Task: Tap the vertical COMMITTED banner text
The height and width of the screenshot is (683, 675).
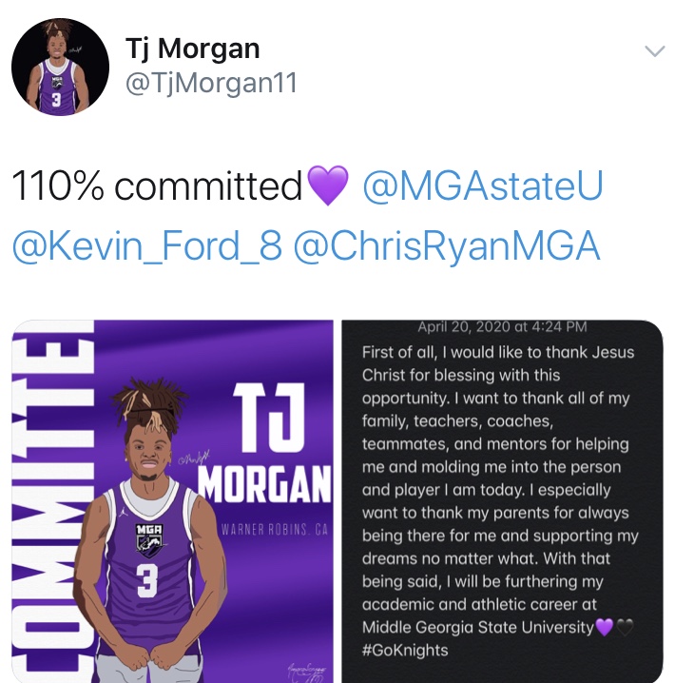Action: pyautogui.click(x=52, y=501)
